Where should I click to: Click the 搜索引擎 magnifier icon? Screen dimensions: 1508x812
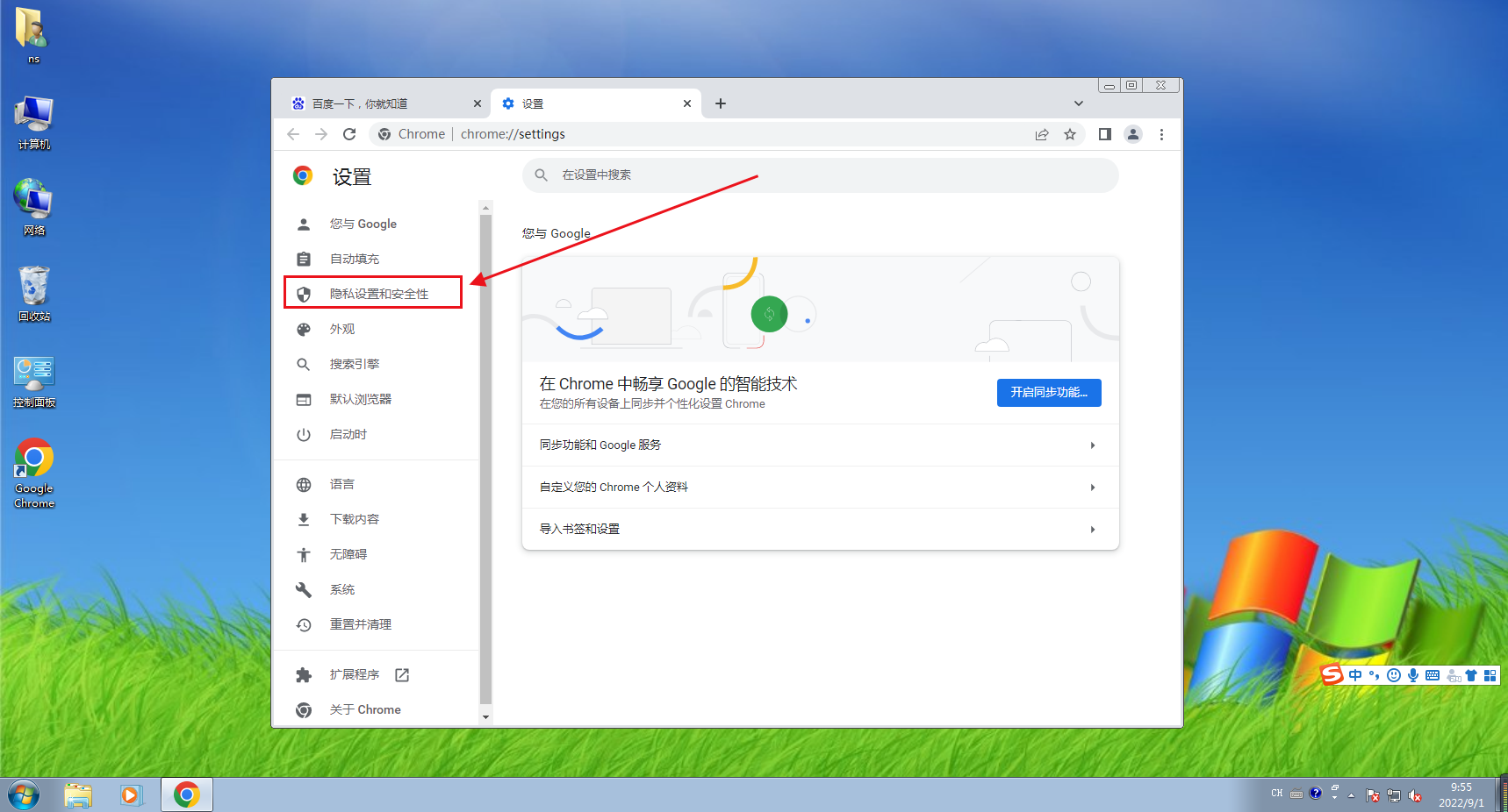303,364
